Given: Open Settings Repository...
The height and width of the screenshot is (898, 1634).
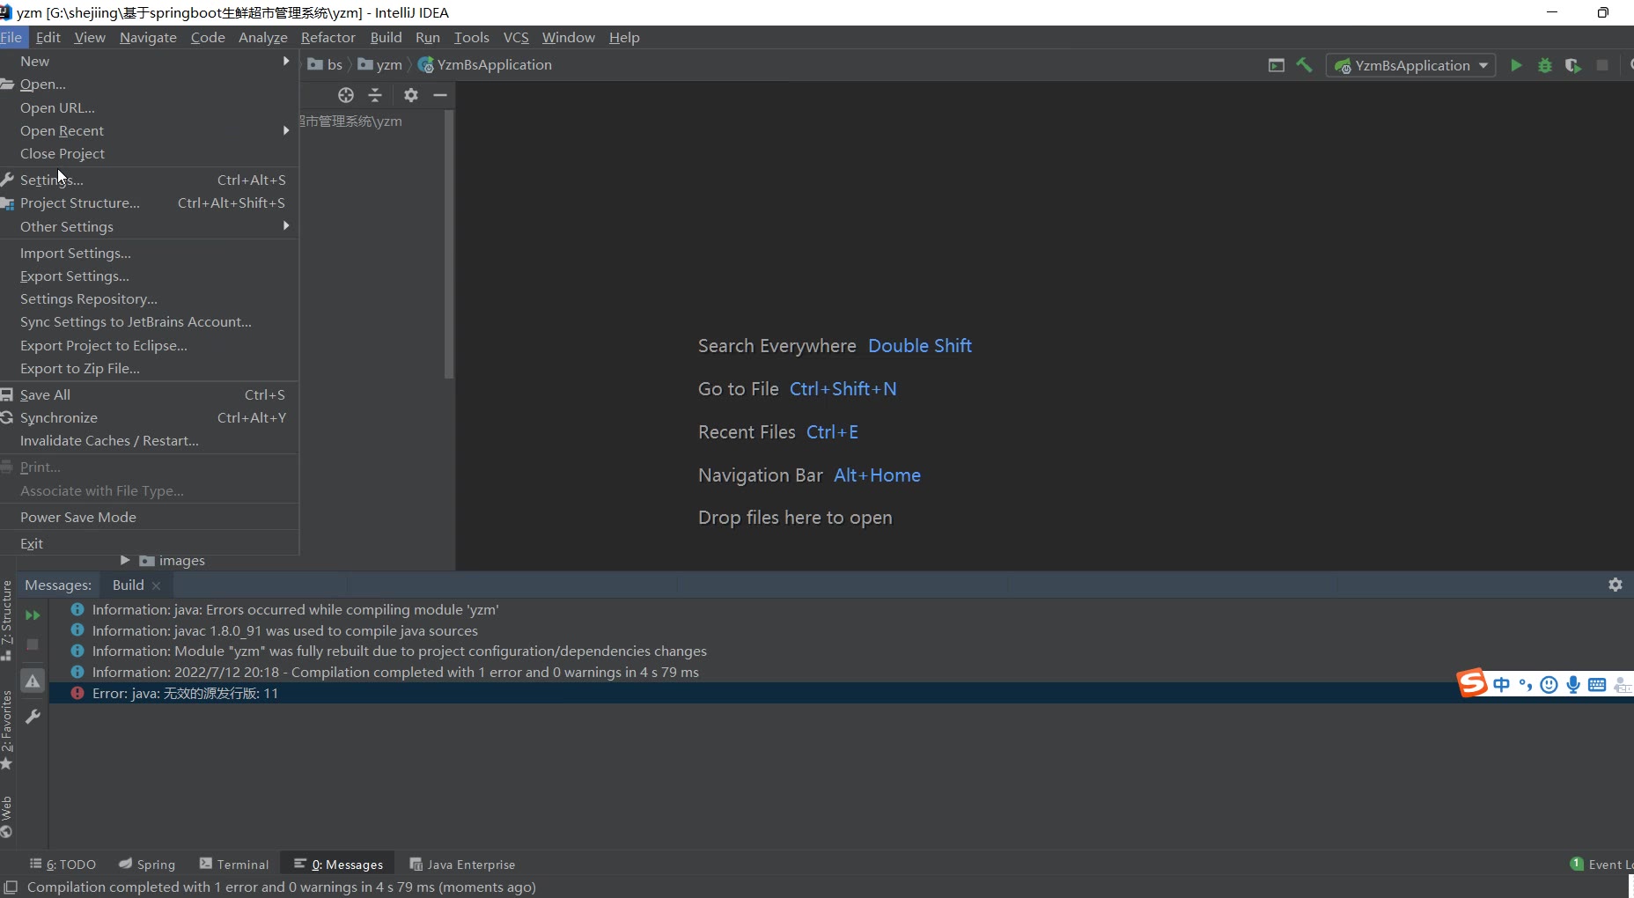Looking at the screenshot, I should [150, 298].
